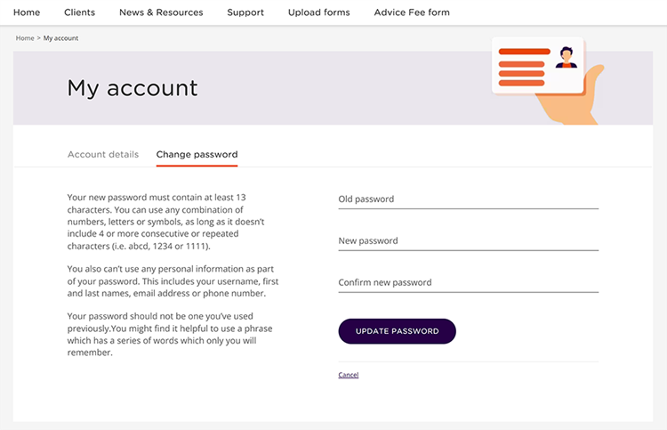This screenshot has width=667, height=430.
Task: Focus the Confirm new password field
Action: click(468, 283)
